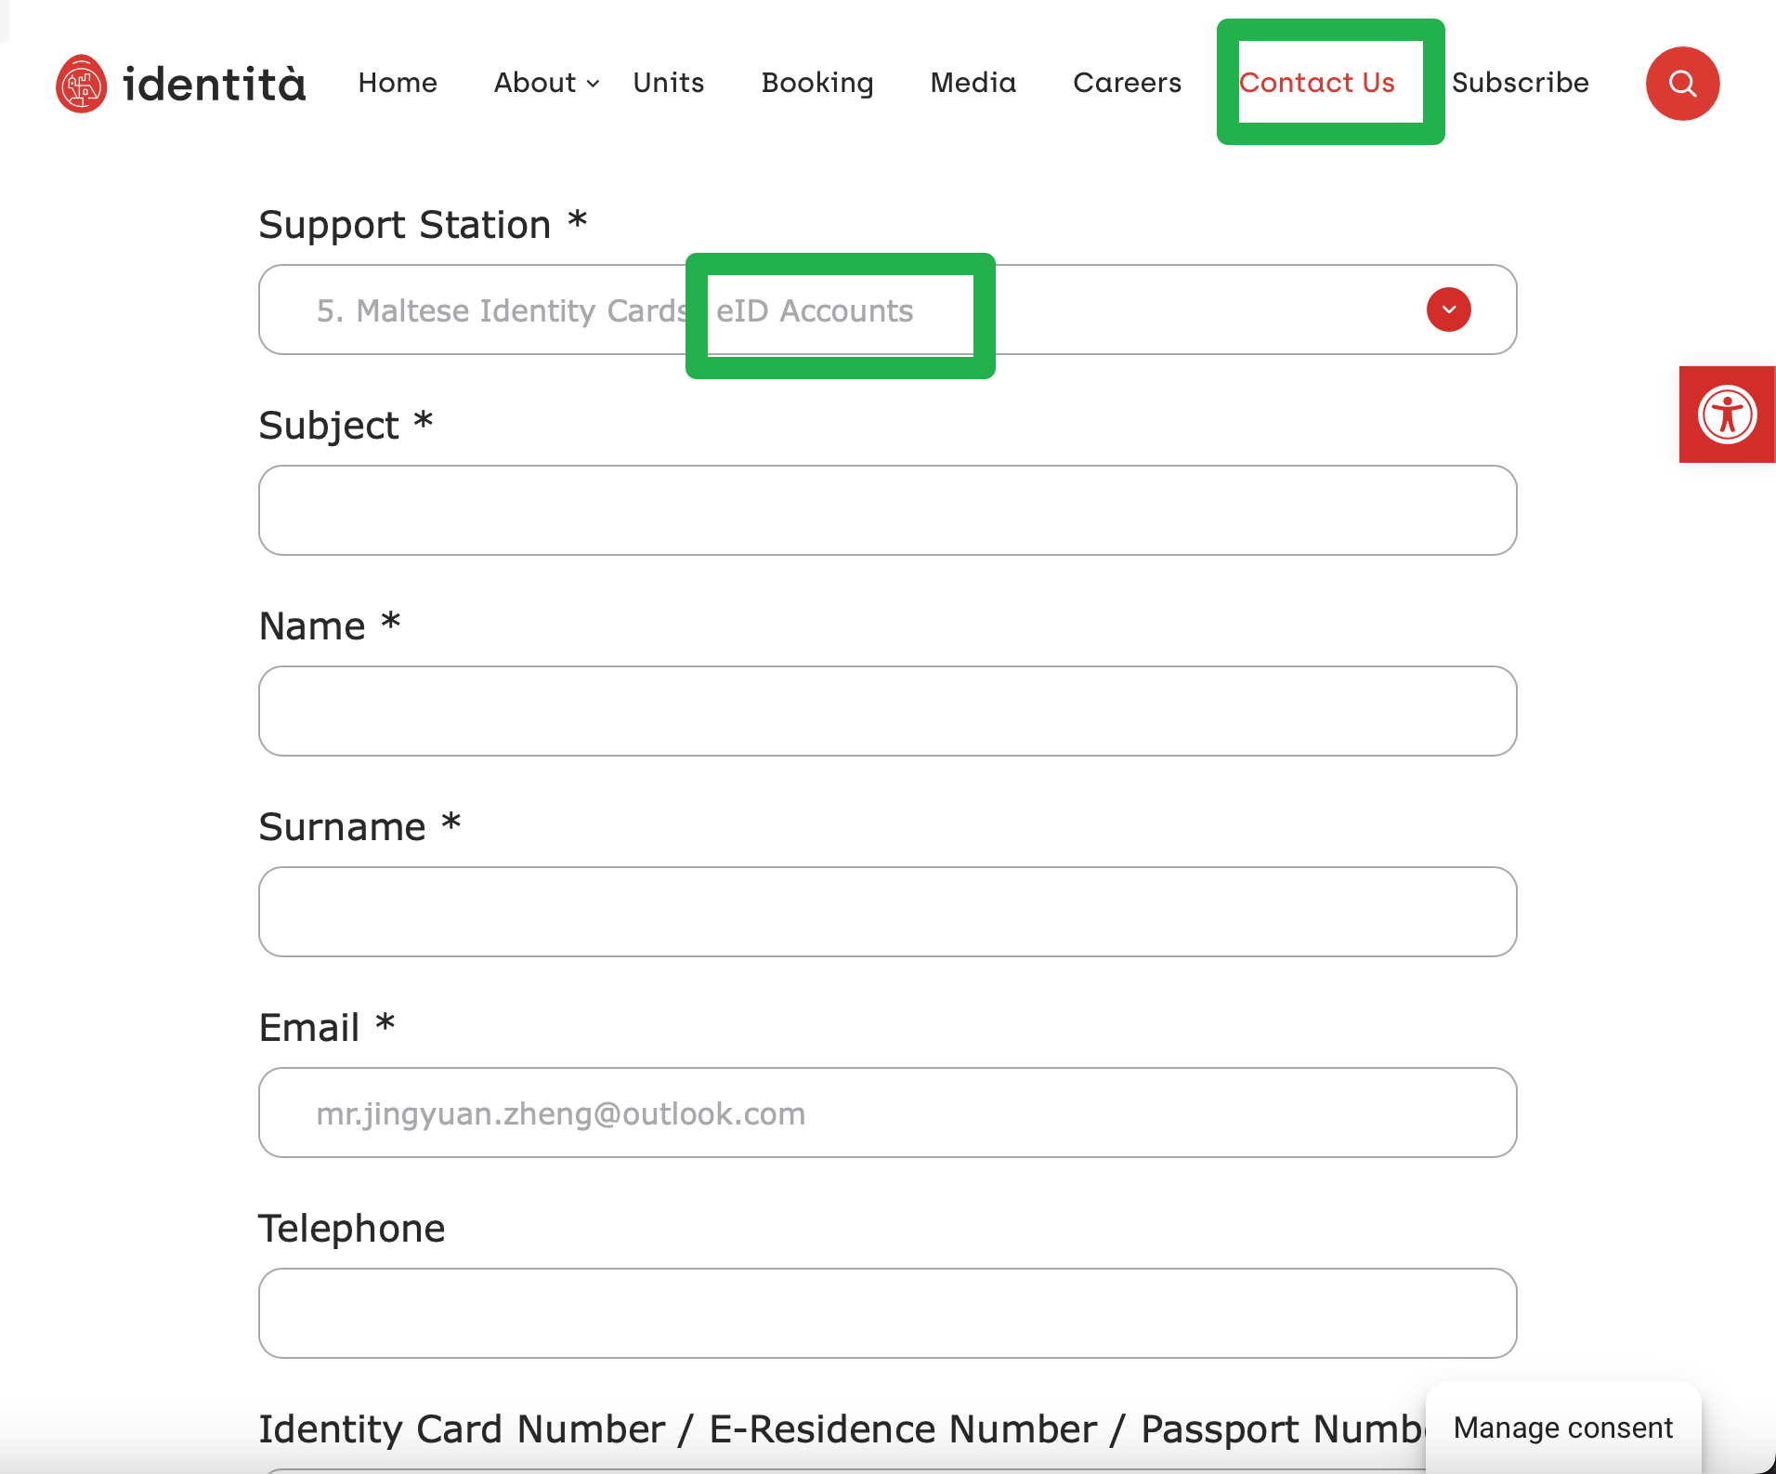Select the Contact Us nav link
The width and height of the screenshot is (1776, 1474).
tap(1316, 83)
